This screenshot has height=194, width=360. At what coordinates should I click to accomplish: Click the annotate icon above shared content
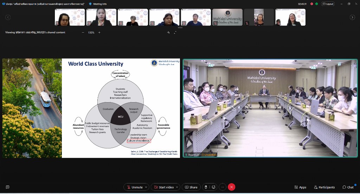pos(168,33)
